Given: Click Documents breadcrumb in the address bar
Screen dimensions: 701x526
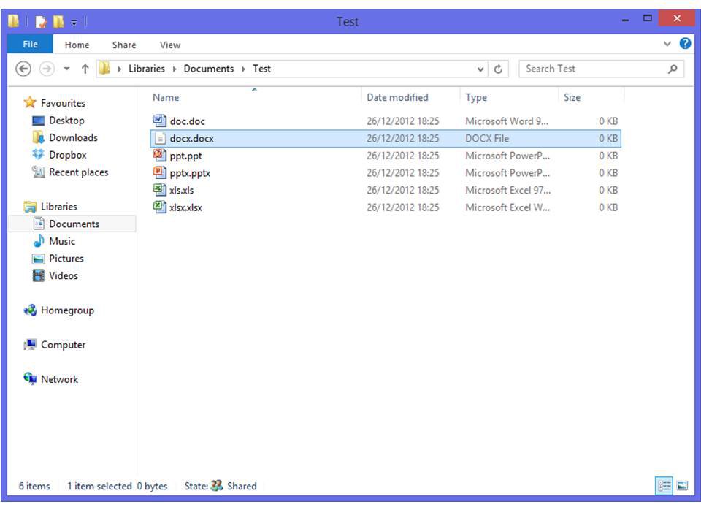Looking at the screenshot, I should tap(209, 68).
